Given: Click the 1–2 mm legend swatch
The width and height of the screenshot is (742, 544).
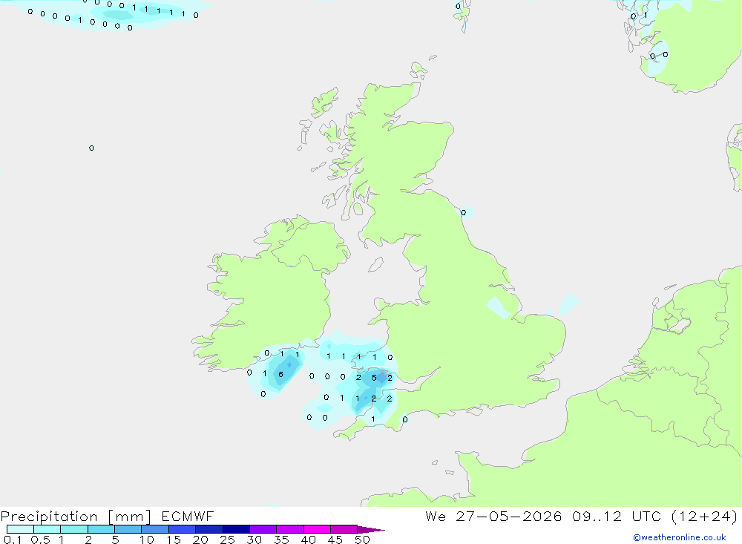Looking at the screenshot, I should (x=74, y=529).
